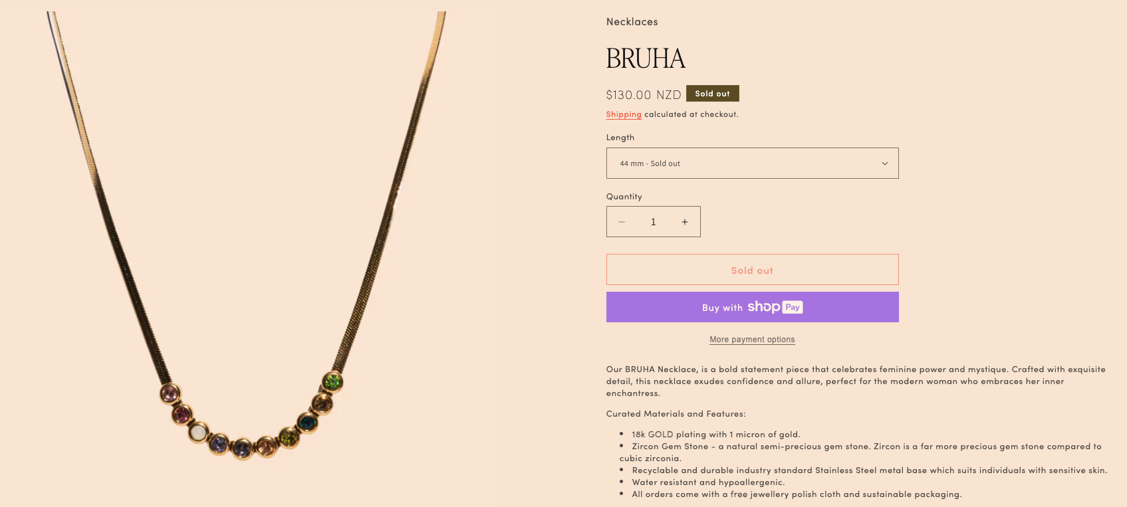Increase quantity with the plus icon
The height and width of the screenshot is (507, 1127).
point(685,222)
